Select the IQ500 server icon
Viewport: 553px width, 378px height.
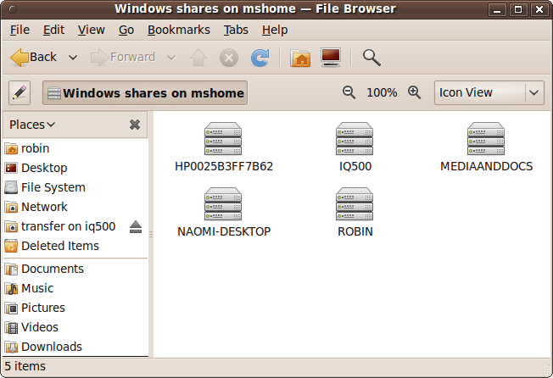(355, 139)
